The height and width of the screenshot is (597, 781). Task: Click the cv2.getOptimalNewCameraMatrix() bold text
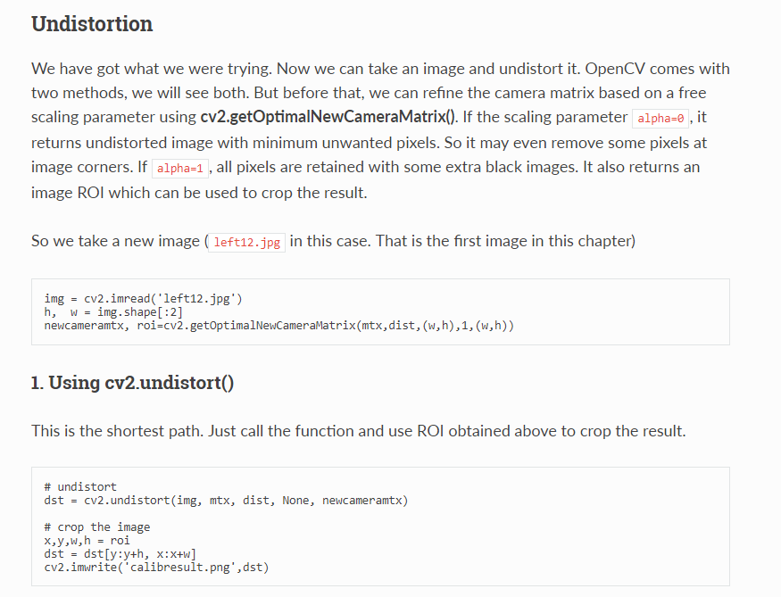tap(328, 117)
